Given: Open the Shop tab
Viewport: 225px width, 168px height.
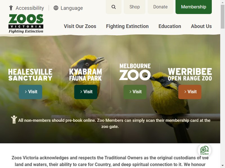Looking at the screenshot, I should point(134,7).
